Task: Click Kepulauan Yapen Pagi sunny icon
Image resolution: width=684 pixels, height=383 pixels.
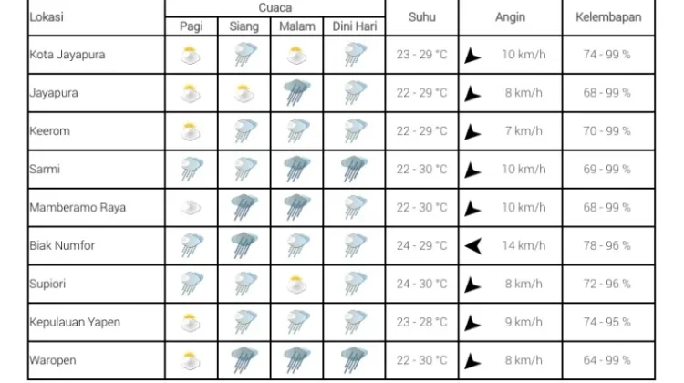Action: coord(191,323)
